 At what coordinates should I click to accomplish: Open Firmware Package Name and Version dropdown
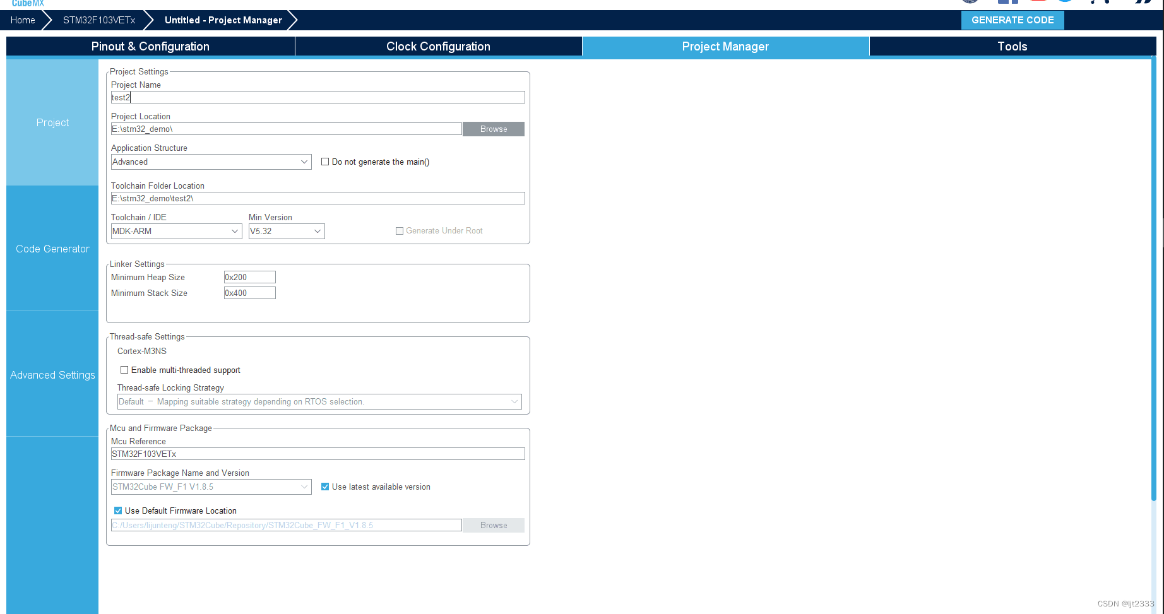[x=211, y=487]
